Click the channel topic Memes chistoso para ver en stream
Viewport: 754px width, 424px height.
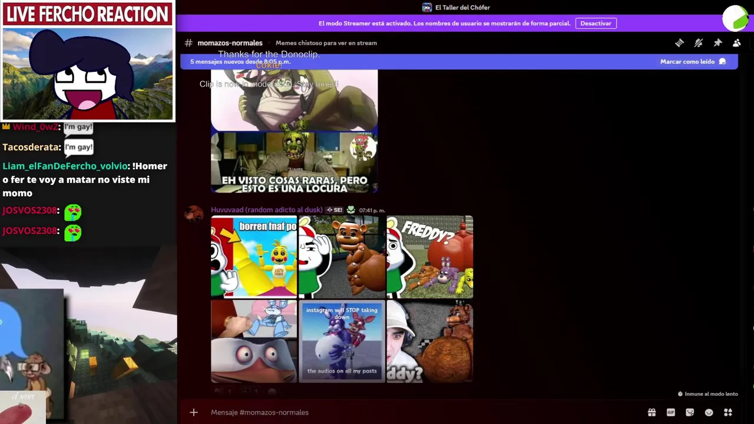coord(326,43)
